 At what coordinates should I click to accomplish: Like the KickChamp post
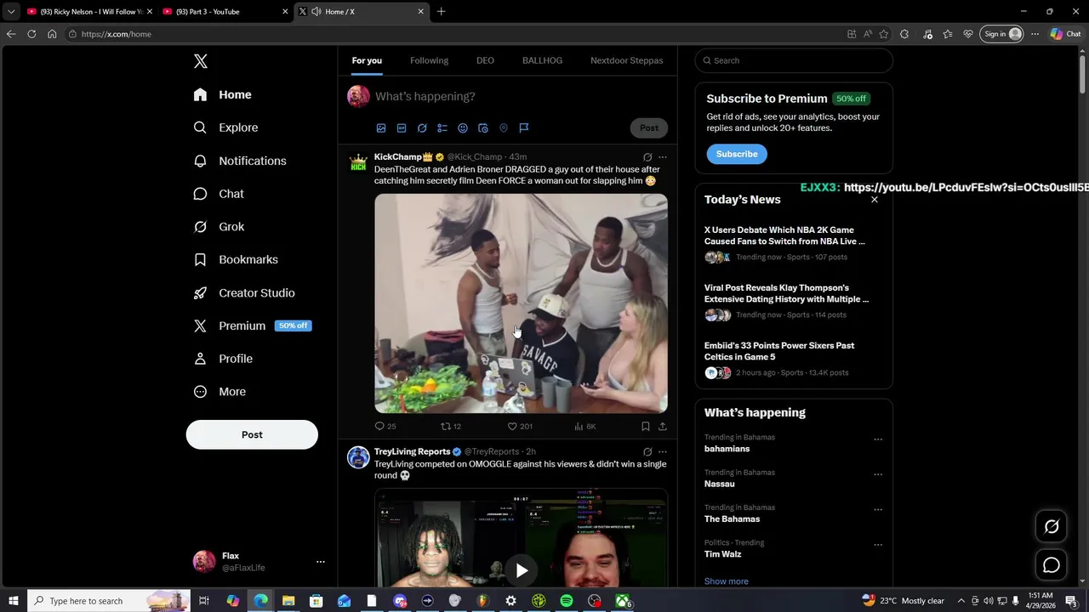point(520,427)
